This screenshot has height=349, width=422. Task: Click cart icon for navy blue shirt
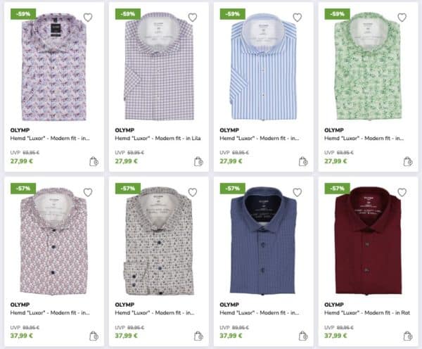pyautogui.click(x=303, y=336)
